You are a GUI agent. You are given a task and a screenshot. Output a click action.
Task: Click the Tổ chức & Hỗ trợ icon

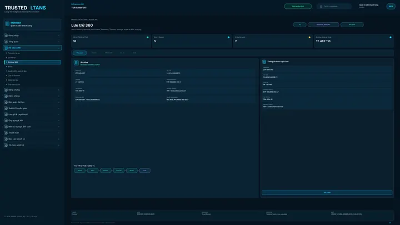(6, 145)
